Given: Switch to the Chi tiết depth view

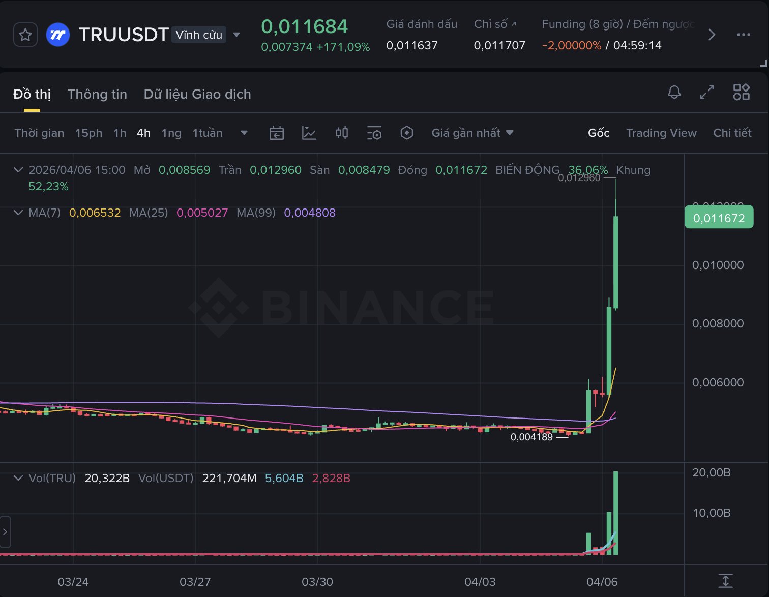Looking at the screenshot, I should pos(732,133).
